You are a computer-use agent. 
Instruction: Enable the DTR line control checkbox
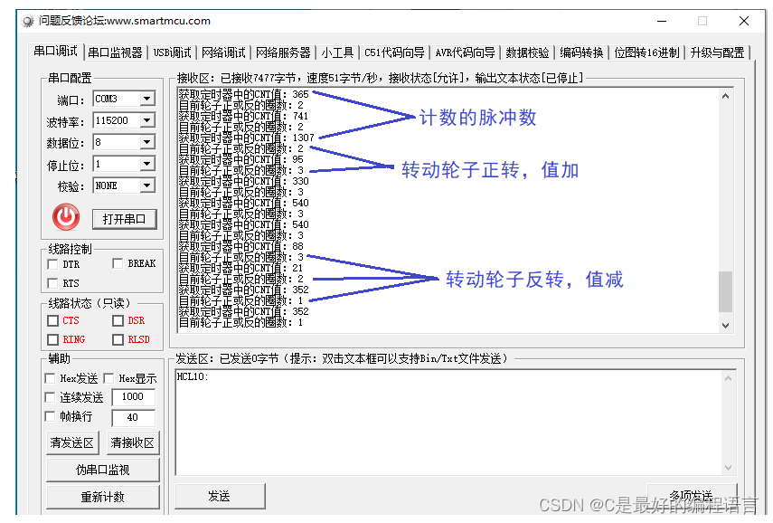click(52, 263)
